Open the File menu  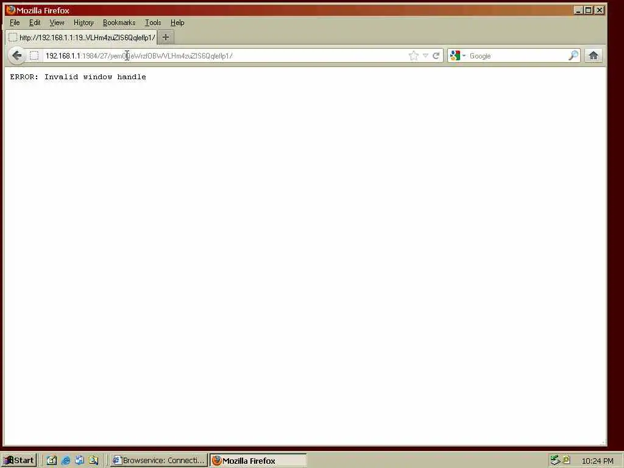tap(15, 23)
